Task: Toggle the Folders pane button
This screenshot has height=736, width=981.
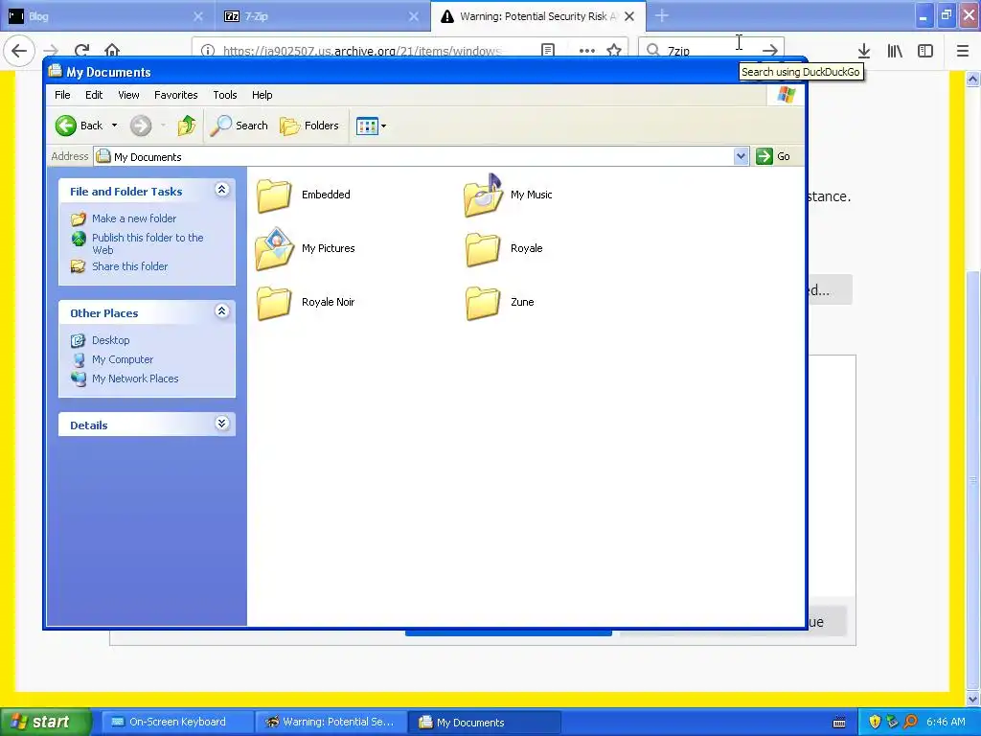Action: click(309, 126)
